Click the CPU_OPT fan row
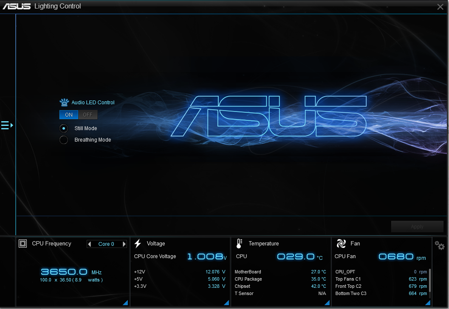This screenshot has width=449, height=309. pyautogui.click(x=381, y=272)
